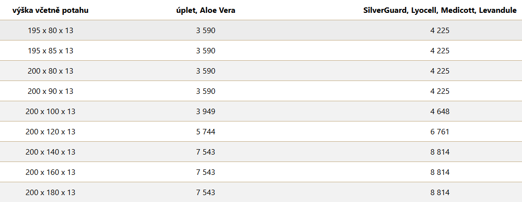Select the 200 x 140 x 13 size
Image resolution: width=522 pixels, height=202 pixels.
(x=50, y=152)
